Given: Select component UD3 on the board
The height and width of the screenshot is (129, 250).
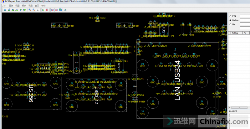Looking at the screenshot, I should click(43, 68).
